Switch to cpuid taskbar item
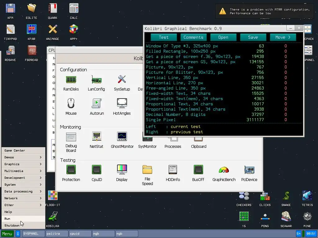This screenshot has width=318, height=238. pyautogui.click(x=80, y=234)
